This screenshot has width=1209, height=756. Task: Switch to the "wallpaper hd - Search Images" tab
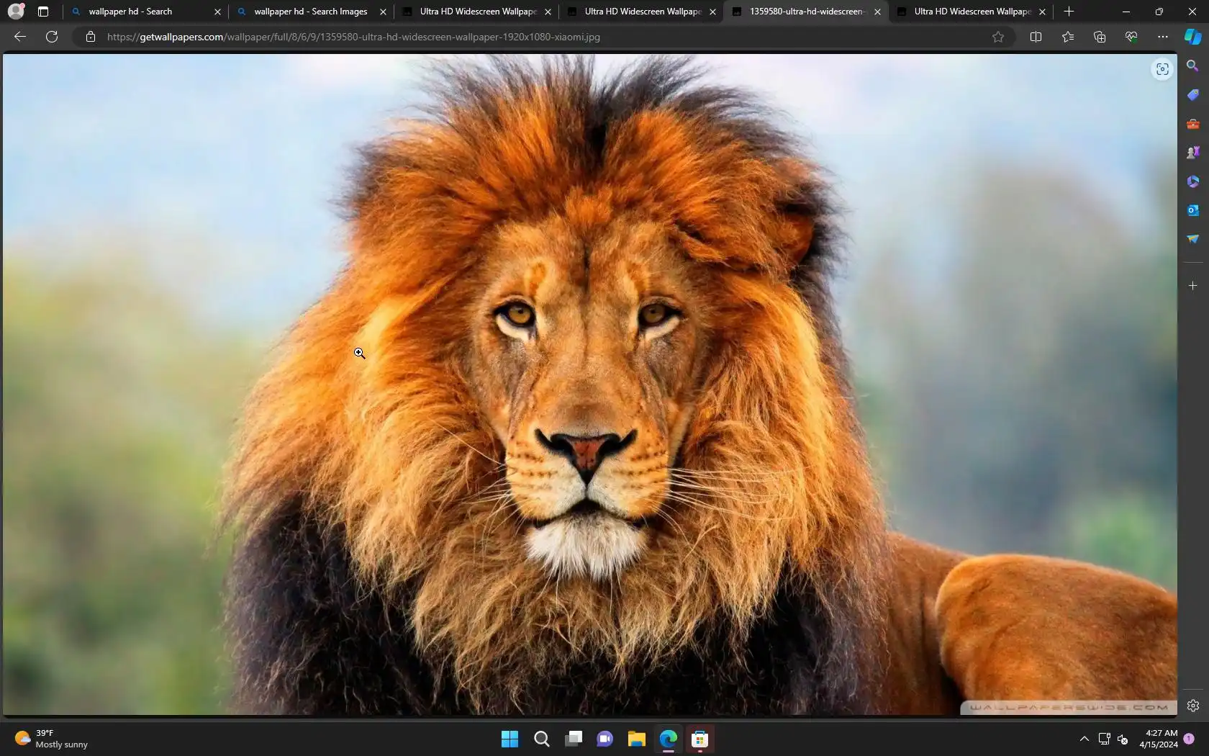pos(311,12)
